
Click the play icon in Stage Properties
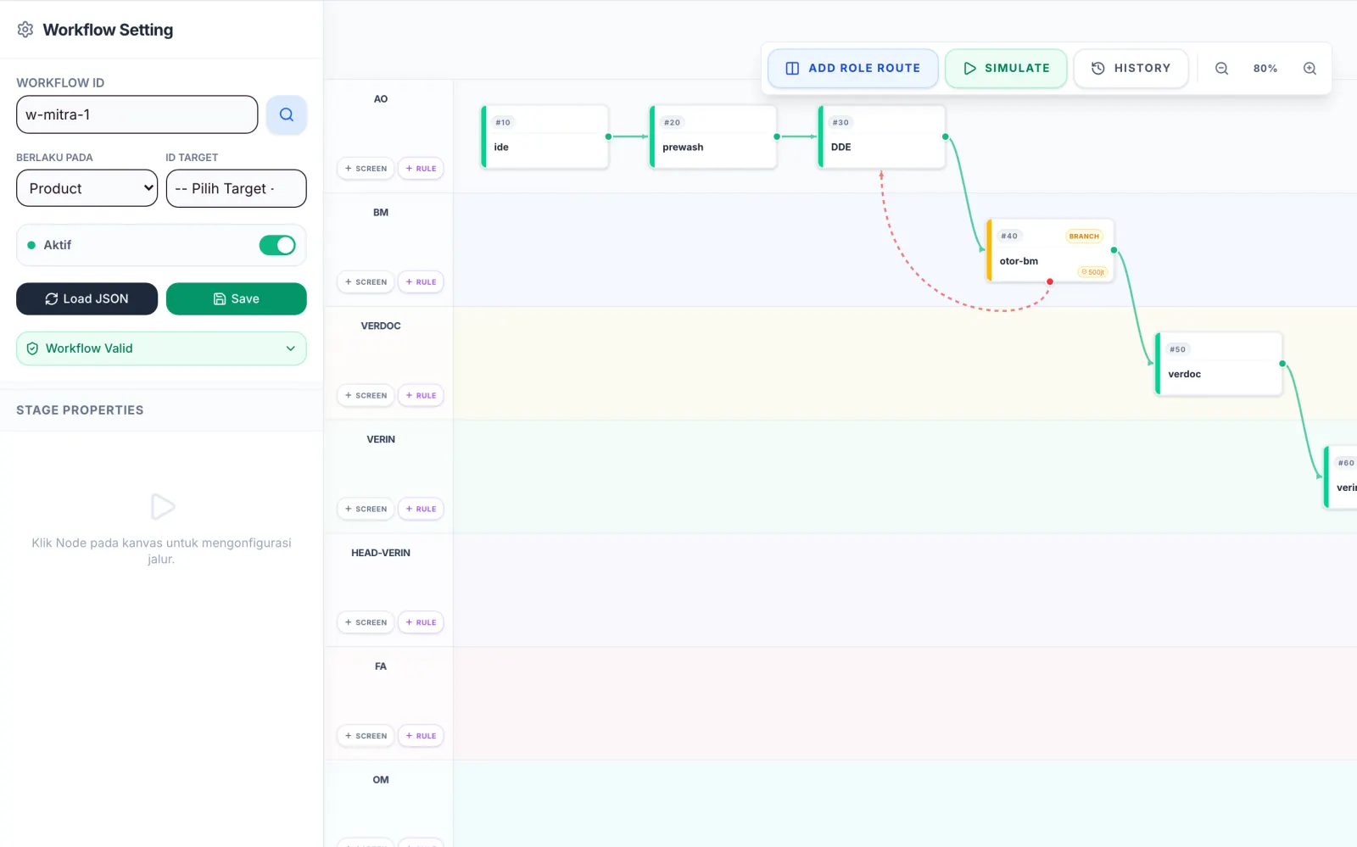(x=162, y=507)
